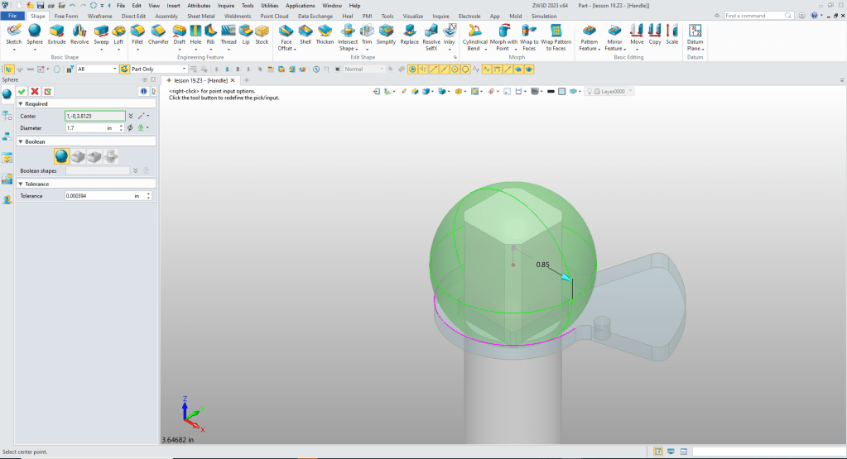Click the Diameter input field
This screenshot has width=847, height=459.
(x=84, y=128)
